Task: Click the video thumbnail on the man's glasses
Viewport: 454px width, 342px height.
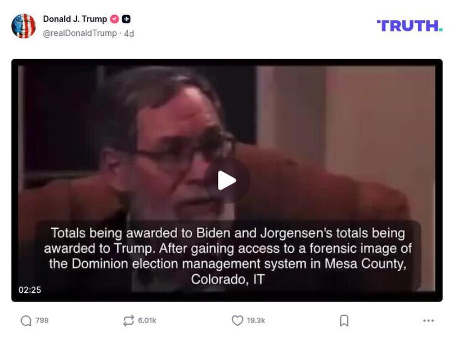Action: (x=185, y=151)
